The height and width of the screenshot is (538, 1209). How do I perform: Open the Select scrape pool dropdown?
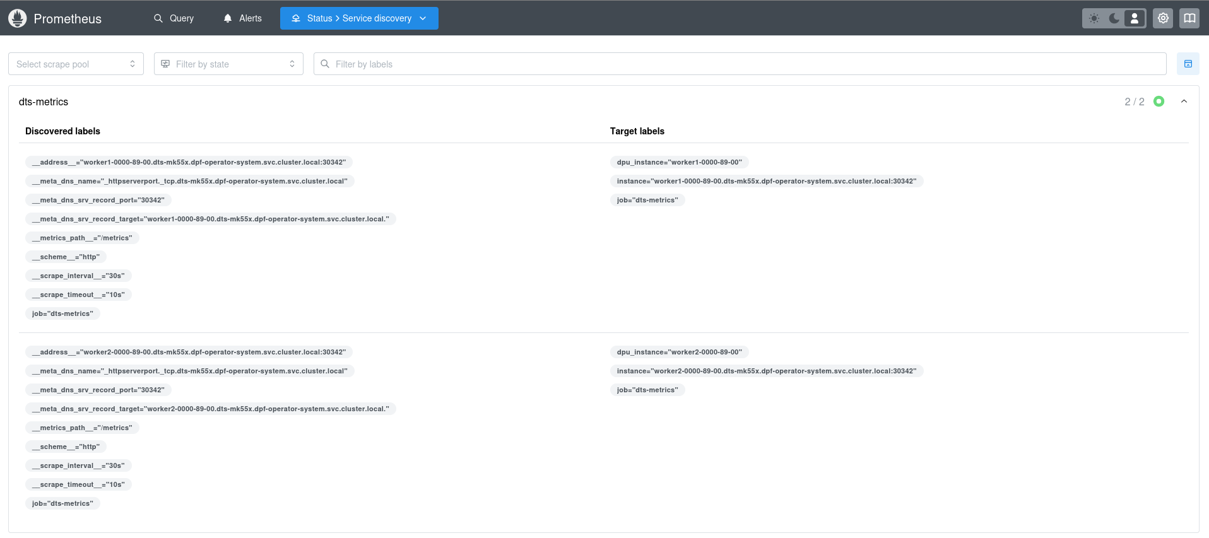(x=76, y=64)
